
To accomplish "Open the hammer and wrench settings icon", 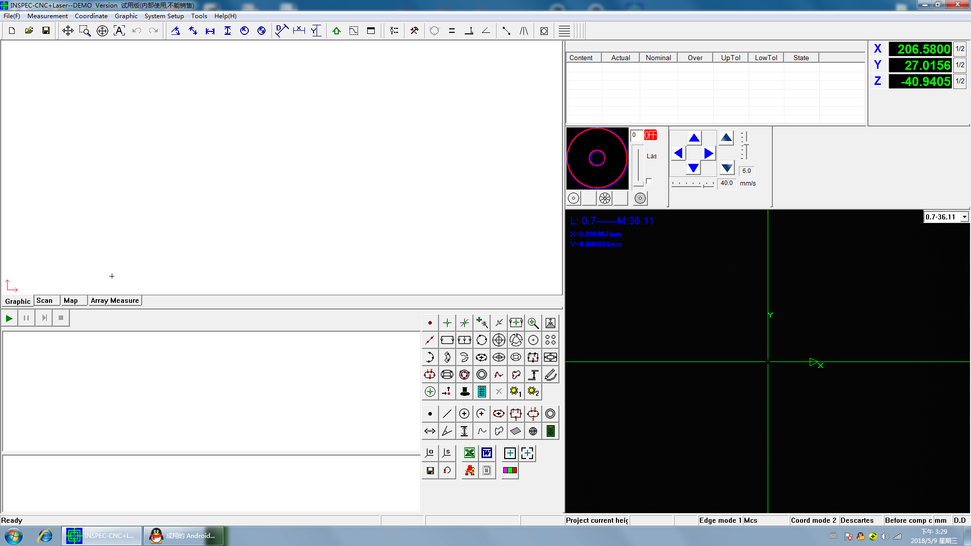I will [x=414, y=31].
